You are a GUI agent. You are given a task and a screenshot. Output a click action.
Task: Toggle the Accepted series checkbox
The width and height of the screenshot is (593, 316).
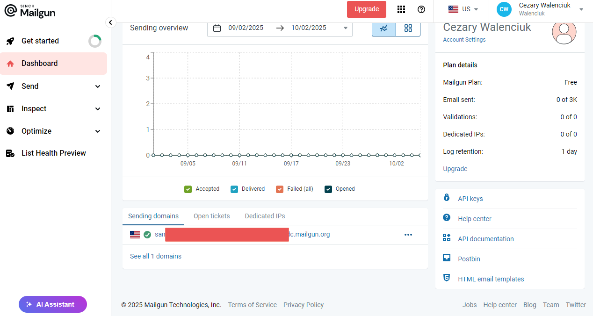click(x=188, y=189)
